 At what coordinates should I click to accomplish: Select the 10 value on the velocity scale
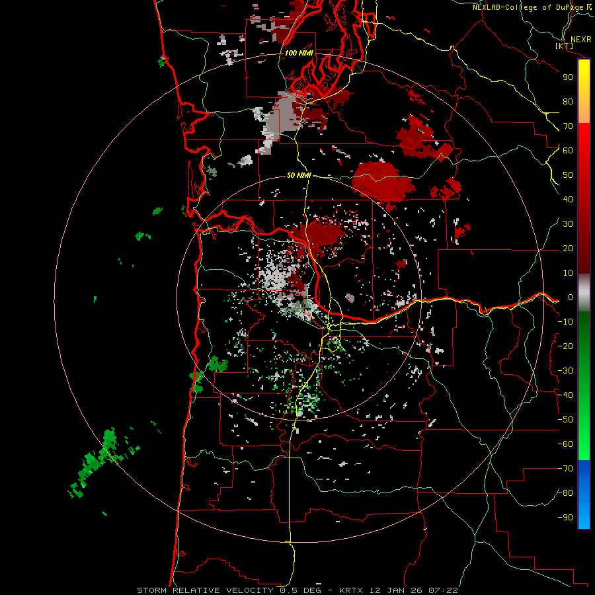click(568, 273)
